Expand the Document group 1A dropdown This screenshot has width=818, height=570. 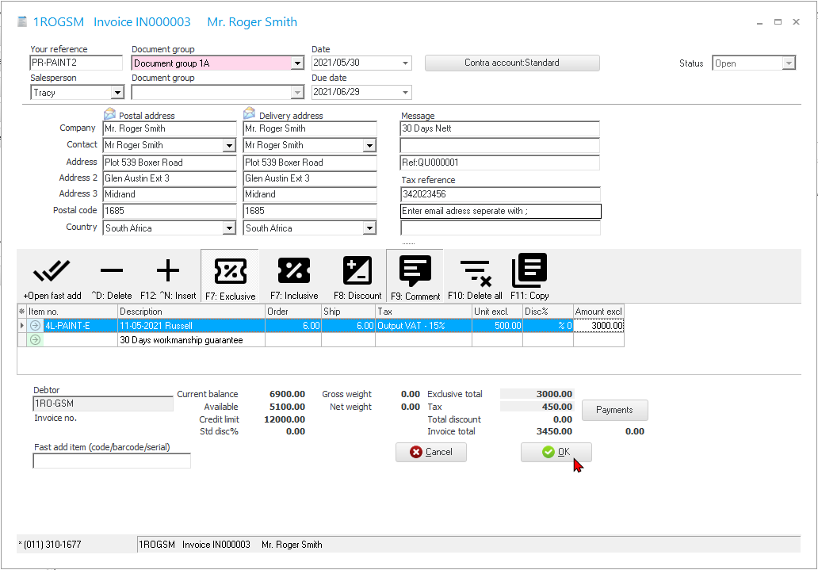point(297,63)
